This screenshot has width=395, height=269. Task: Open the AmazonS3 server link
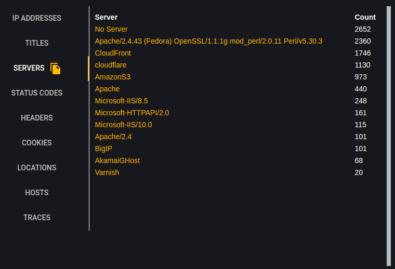(113, 77)
